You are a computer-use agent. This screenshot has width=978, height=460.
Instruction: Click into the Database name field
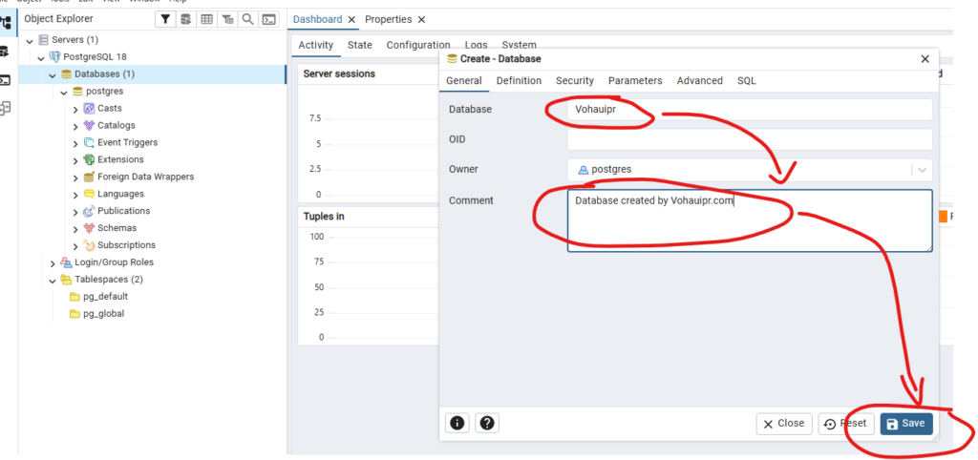[x=749, y=110]
